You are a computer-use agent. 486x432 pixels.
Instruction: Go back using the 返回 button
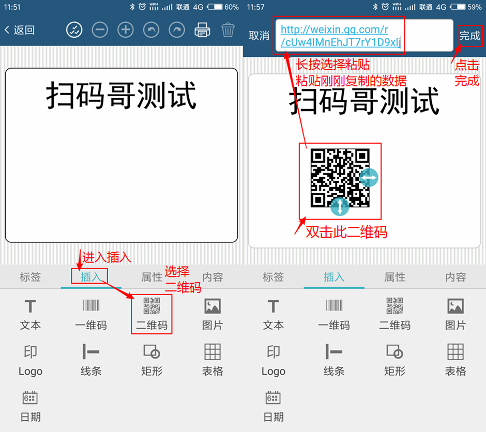20,30
